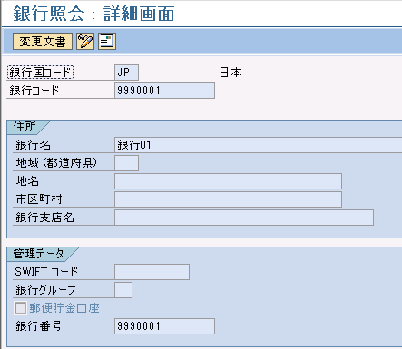
Task: Open the address details document icon
Action: click(107, 42)
